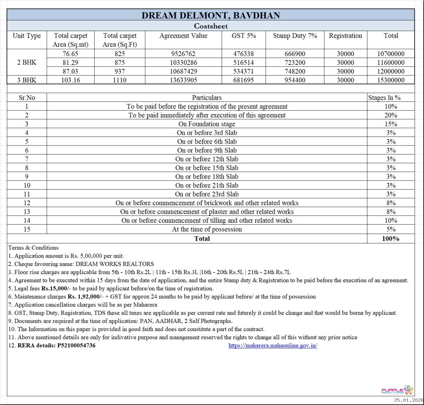Click the Purple Realtors logo
The image size is (424, 405).
(397, 390)
